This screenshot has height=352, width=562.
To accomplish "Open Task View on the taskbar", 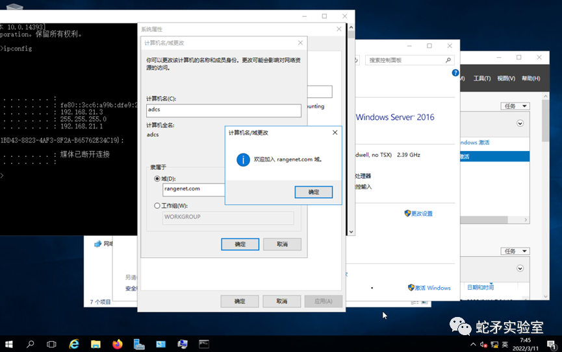I will point(51,344).
